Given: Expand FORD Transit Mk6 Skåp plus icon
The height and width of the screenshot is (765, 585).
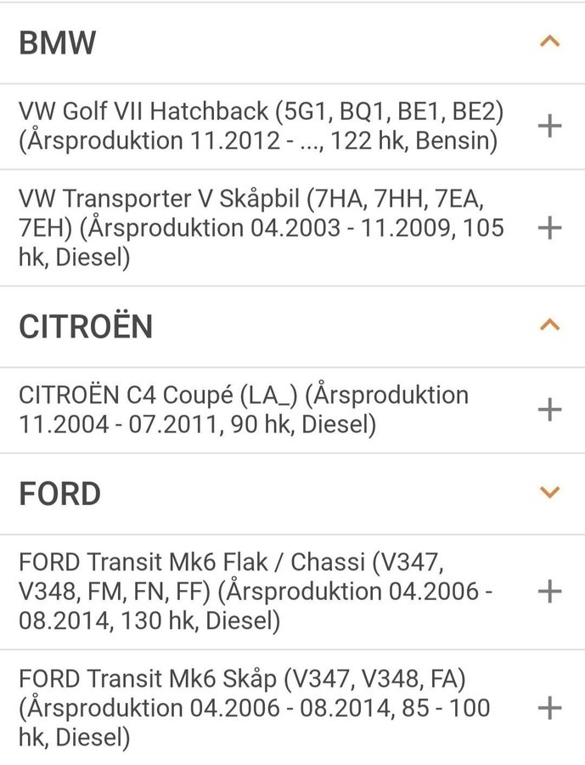Looking at the screenshot, I should coord(549,708).
